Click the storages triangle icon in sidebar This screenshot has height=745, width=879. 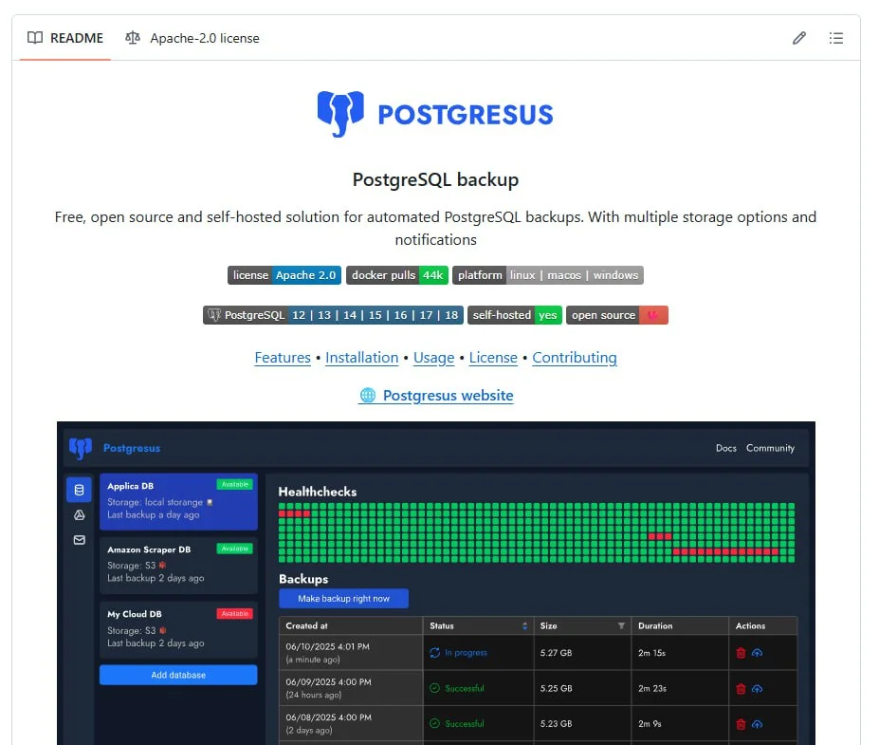point(79,515)
